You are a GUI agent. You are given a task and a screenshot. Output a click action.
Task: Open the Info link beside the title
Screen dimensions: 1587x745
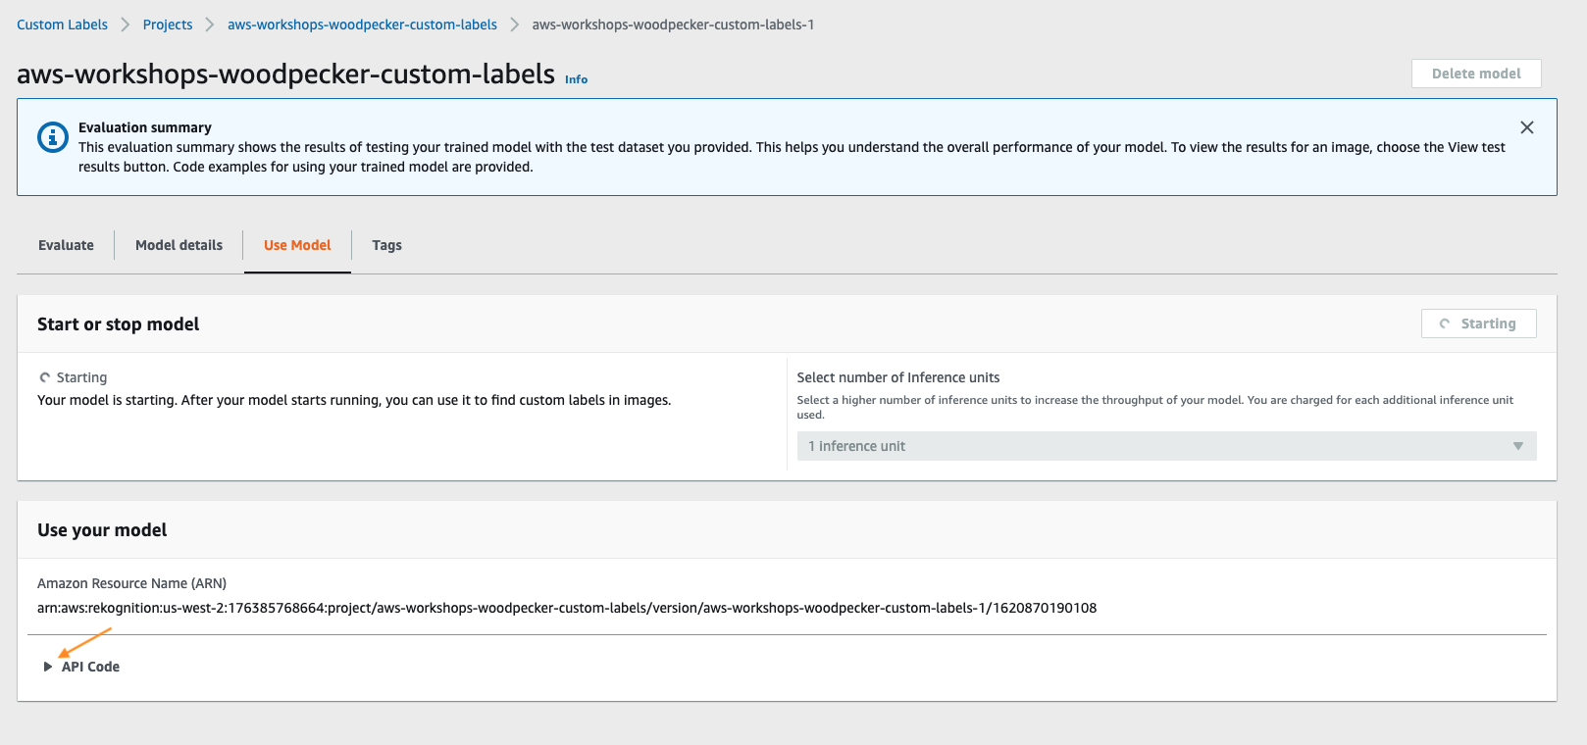pyautogui.click(x=576, y=79)
